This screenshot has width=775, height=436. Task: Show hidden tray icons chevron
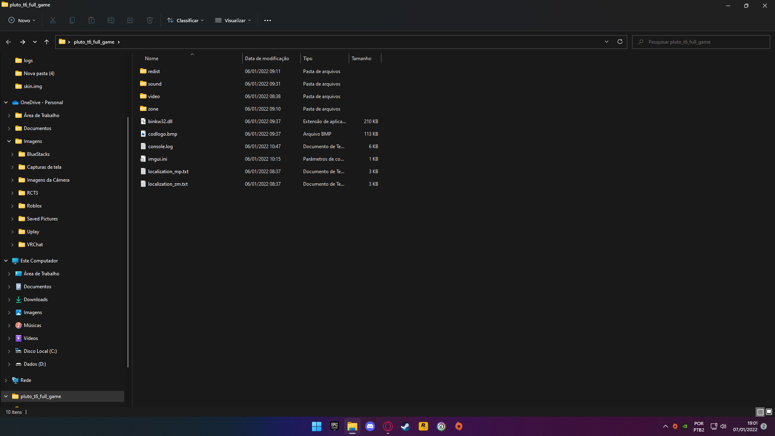click(x=666, y=426)
